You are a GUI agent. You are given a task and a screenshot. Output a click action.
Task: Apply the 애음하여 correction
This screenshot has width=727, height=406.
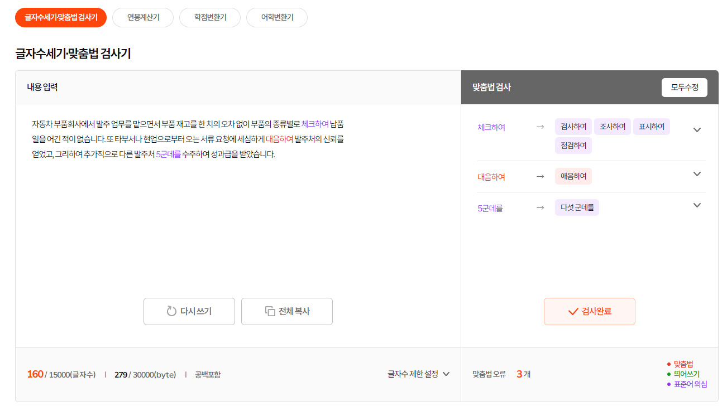(573, 176)
